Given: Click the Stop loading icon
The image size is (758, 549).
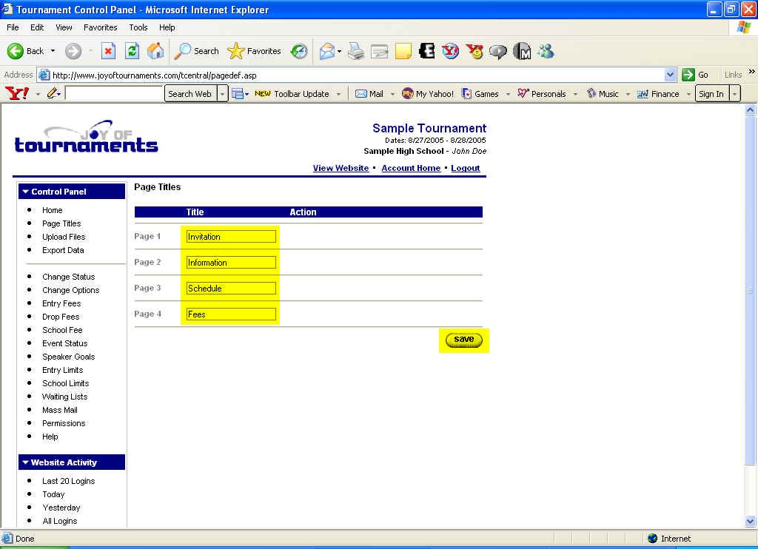Looking at the screenshot, I should (x=108, y=51).
